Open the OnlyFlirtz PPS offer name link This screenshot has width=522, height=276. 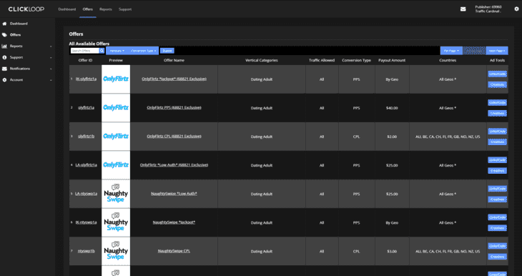174,107
